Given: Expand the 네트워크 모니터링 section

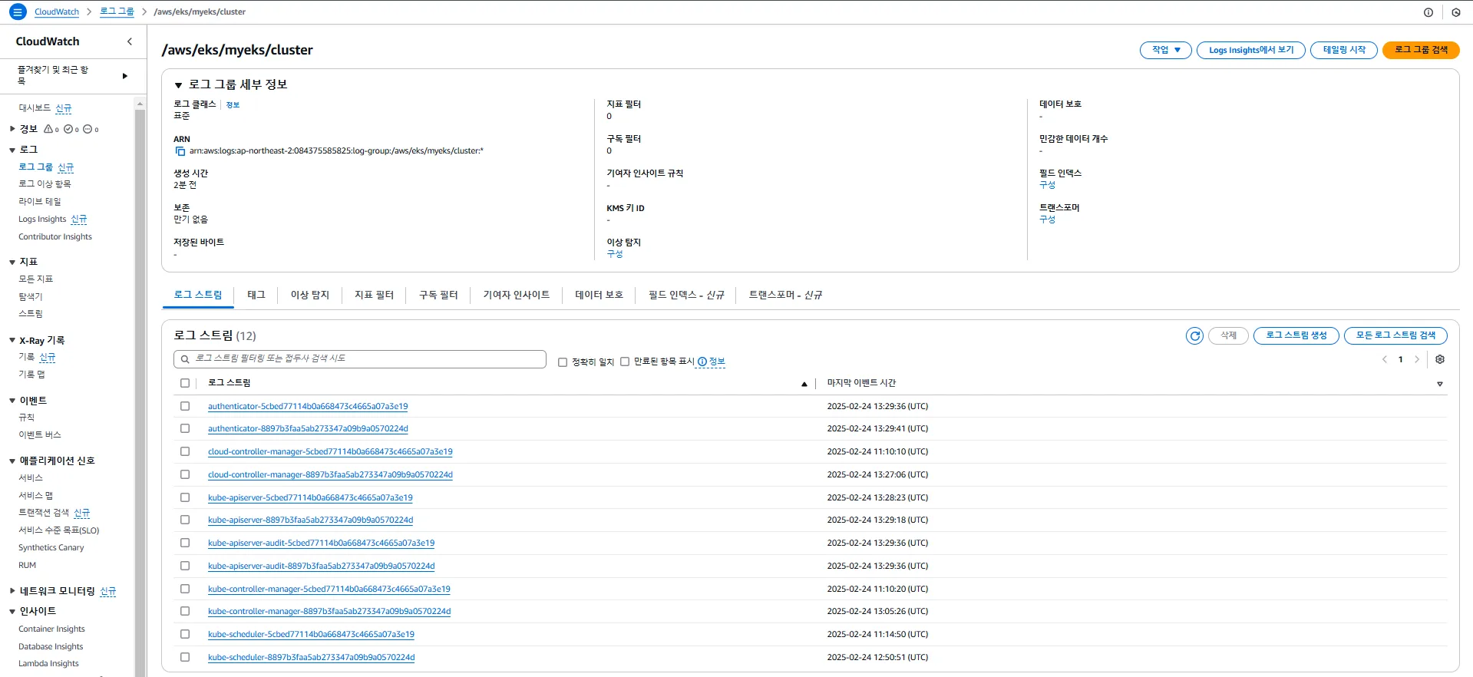Looking at the screenshot, I should pyautogui.click(x=12, y=591).
